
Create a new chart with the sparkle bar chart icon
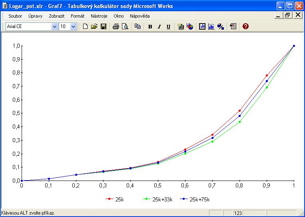click(x=181, y=26)
